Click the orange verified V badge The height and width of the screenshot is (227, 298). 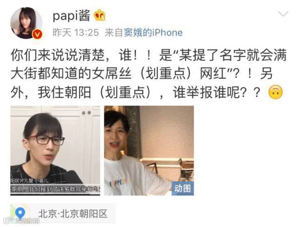(x=37, y=34)
